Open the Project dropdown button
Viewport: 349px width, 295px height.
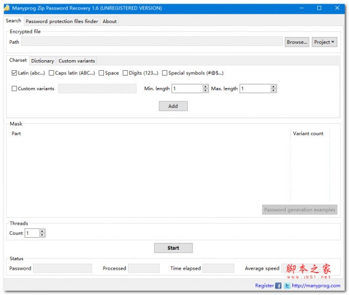[x=324, y=42]
